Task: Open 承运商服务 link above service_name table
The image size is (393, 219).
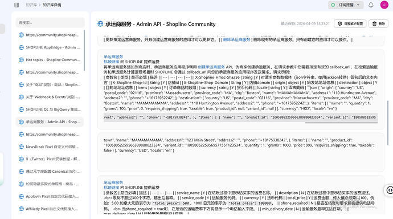Action: (113, 182)
